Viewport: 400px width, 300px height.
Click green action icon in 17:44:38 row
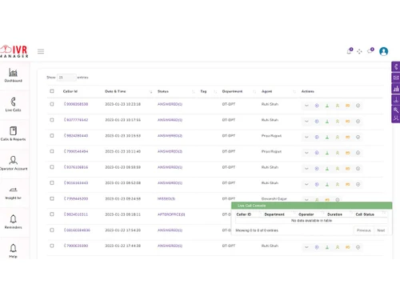(x=327, y=247)
